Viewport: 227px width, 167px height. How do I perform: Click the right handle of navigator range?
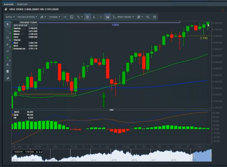point(211,155)
